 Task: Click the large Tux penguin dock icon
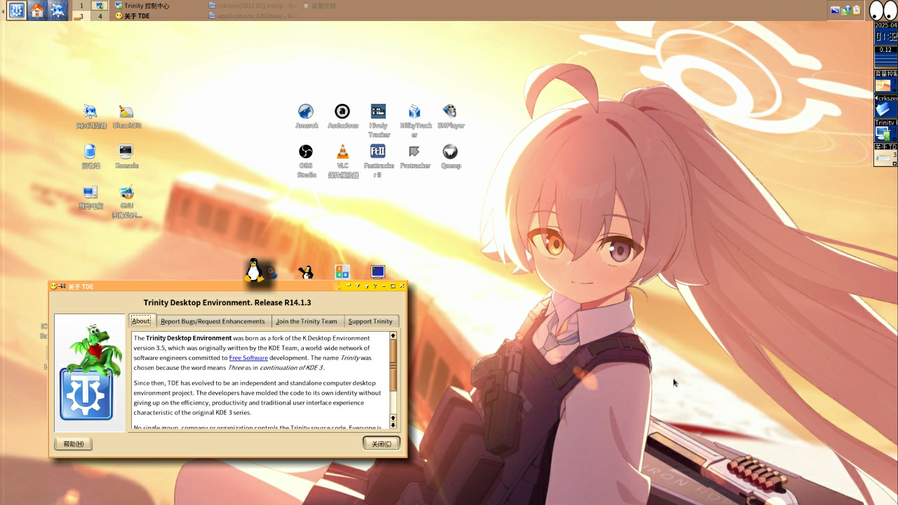(x=254, y=270)
